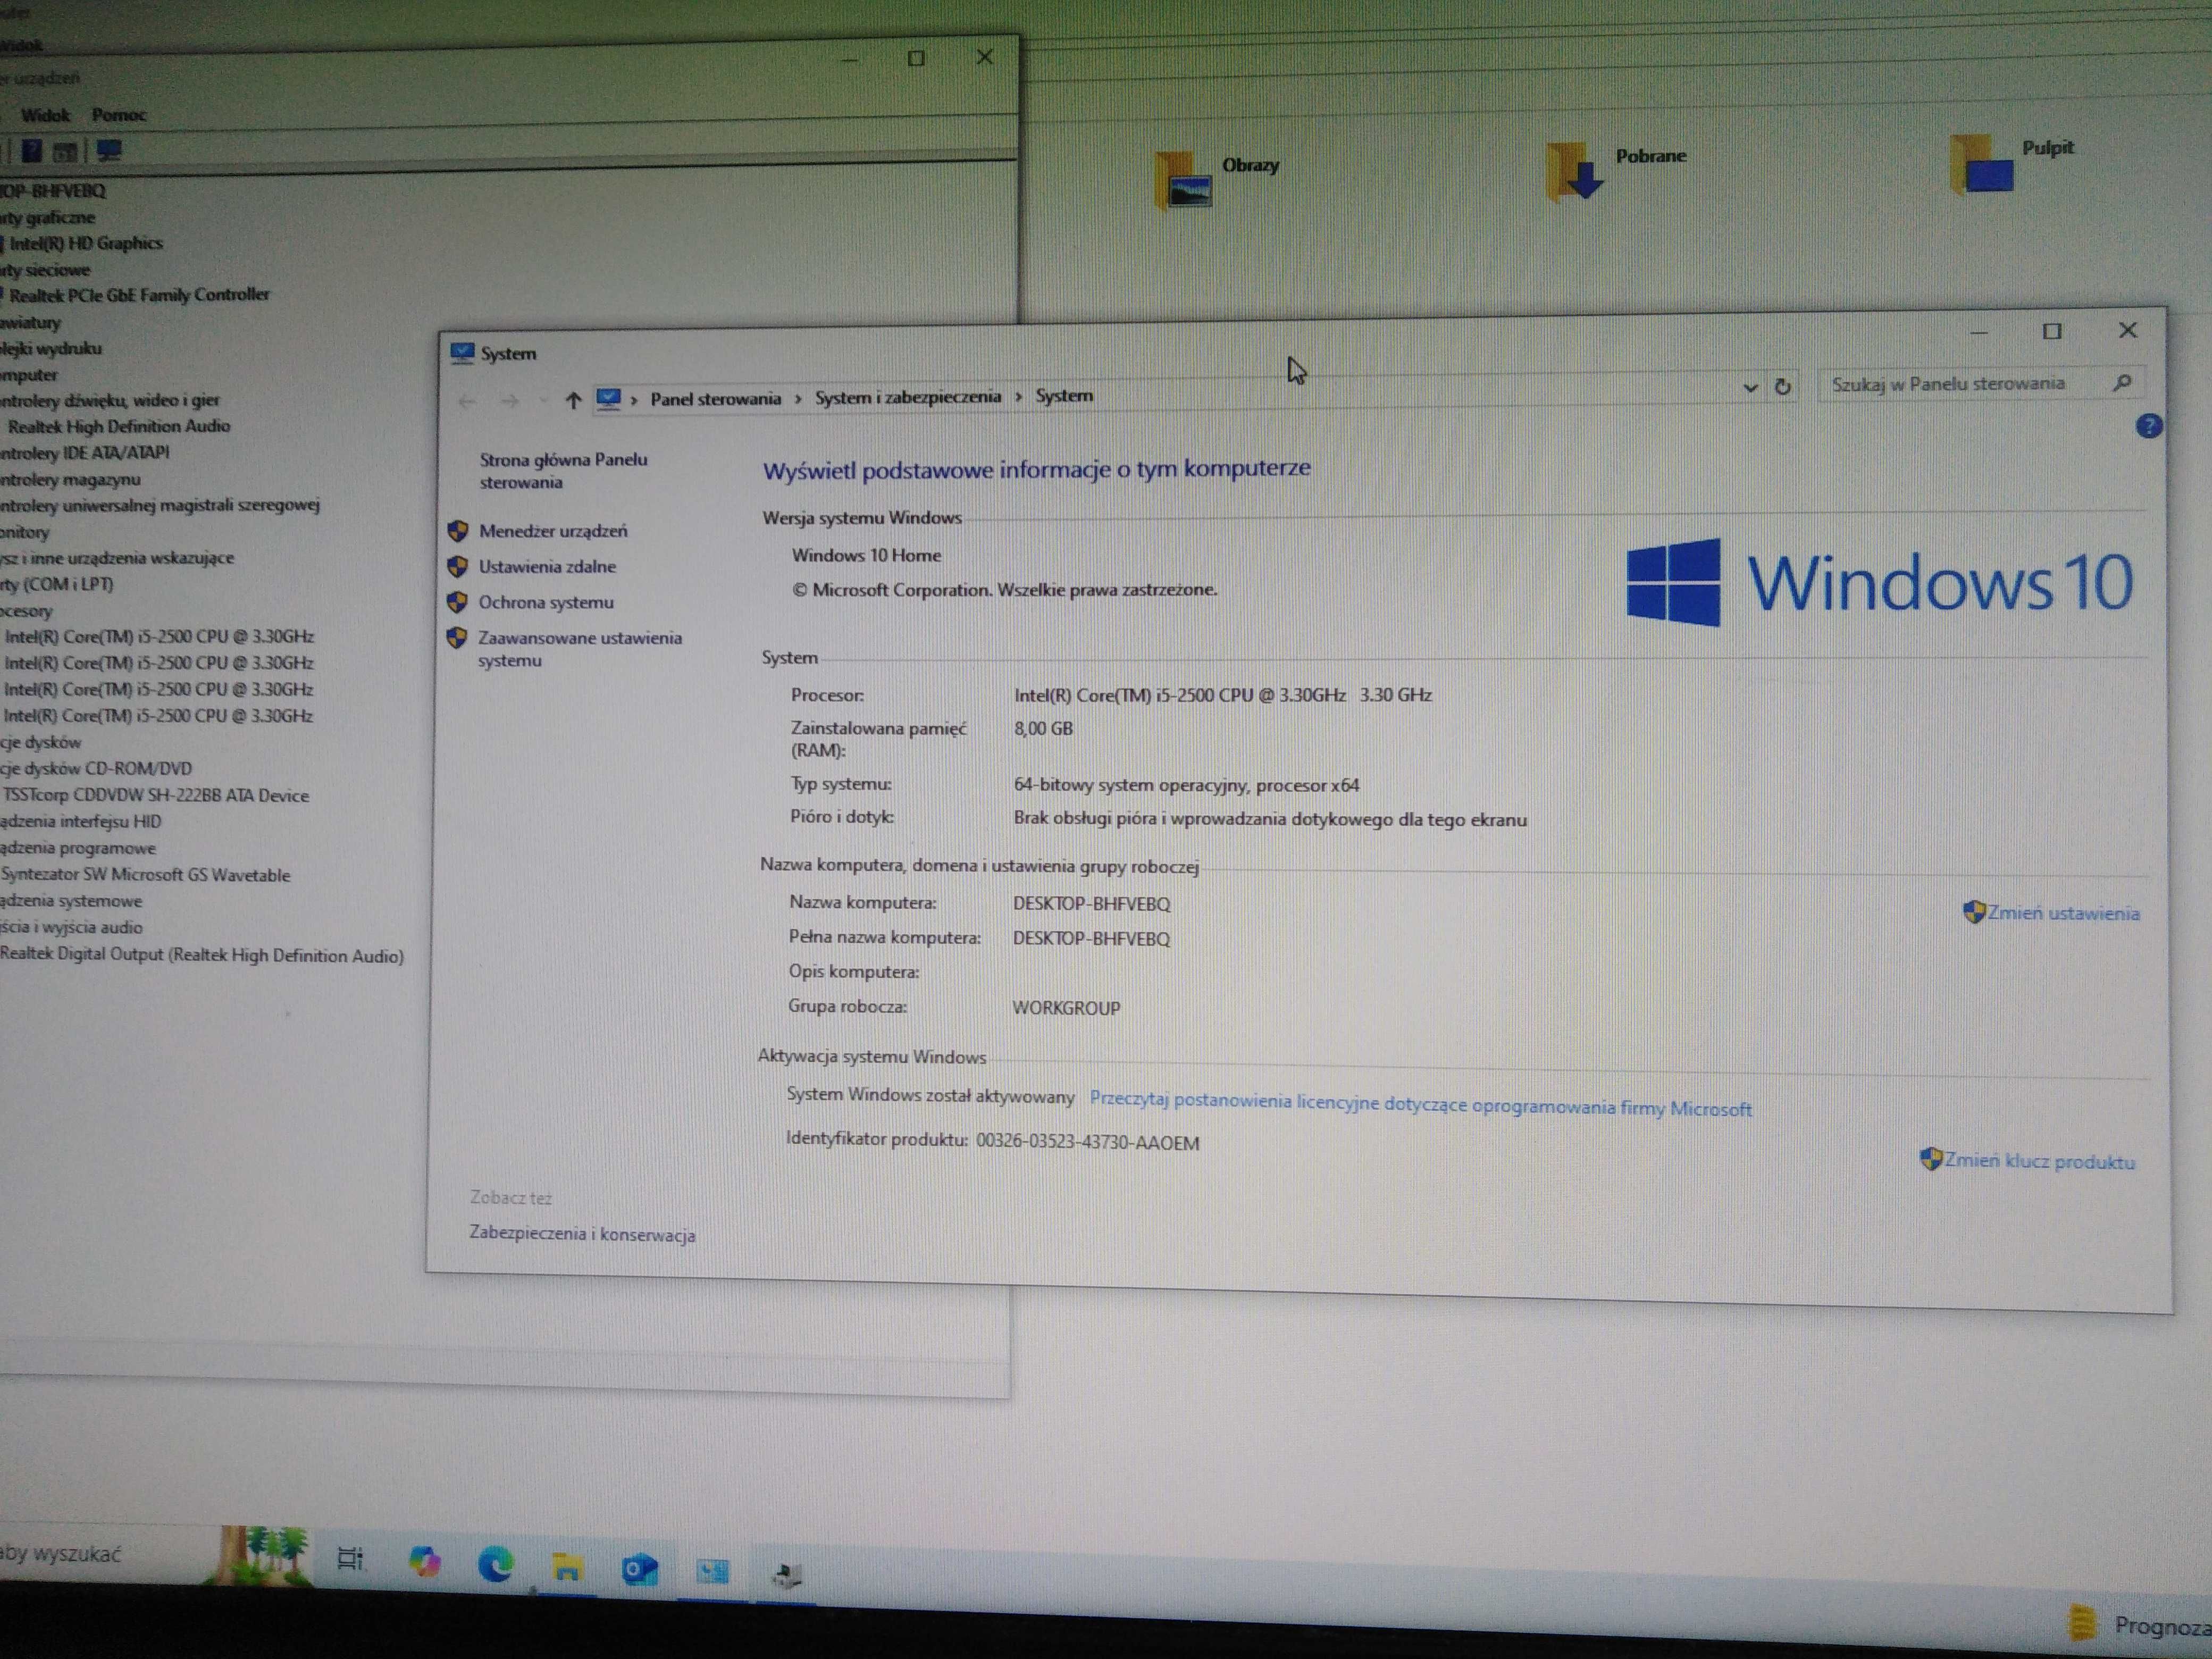This screenshot has height=1659, width=2212.
Task: Click the System breadcrumb segment
Action: (1064, 395)
